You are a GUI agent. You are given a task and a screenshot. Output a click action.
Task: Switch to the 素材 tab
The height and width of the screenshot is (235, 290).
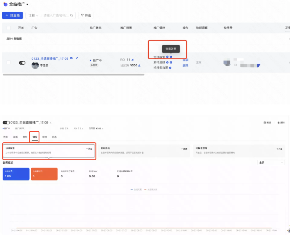[25, 137]
